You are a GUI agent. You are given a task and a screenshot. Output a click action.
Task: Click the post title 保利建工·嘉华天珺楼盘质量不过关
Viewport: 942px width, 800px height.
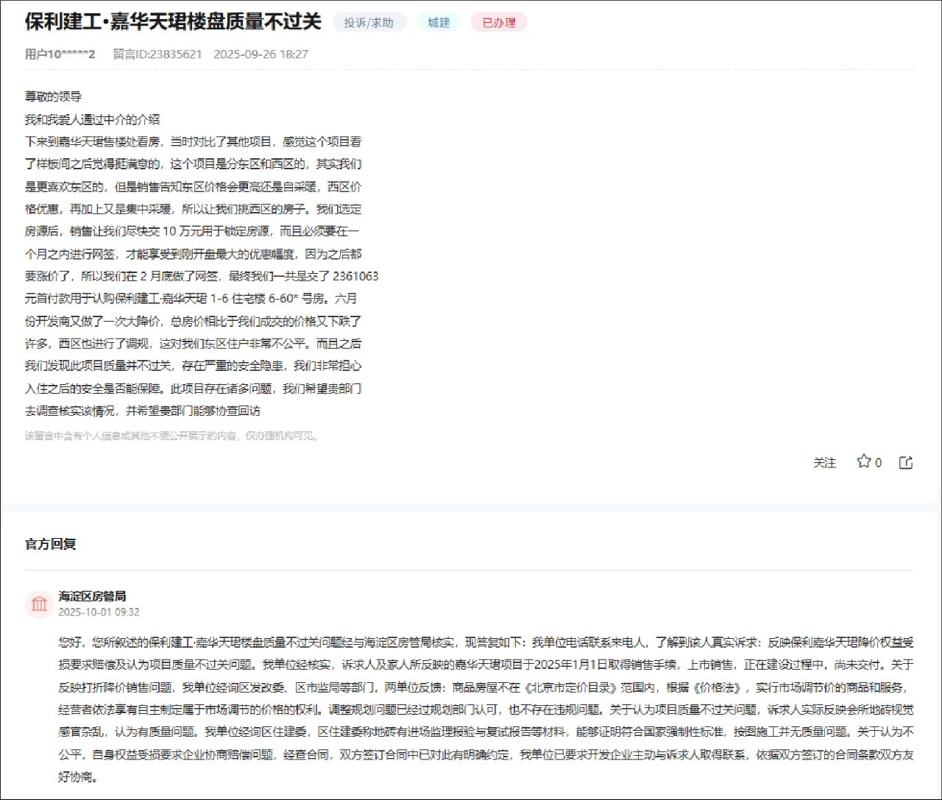coord(173,22)
